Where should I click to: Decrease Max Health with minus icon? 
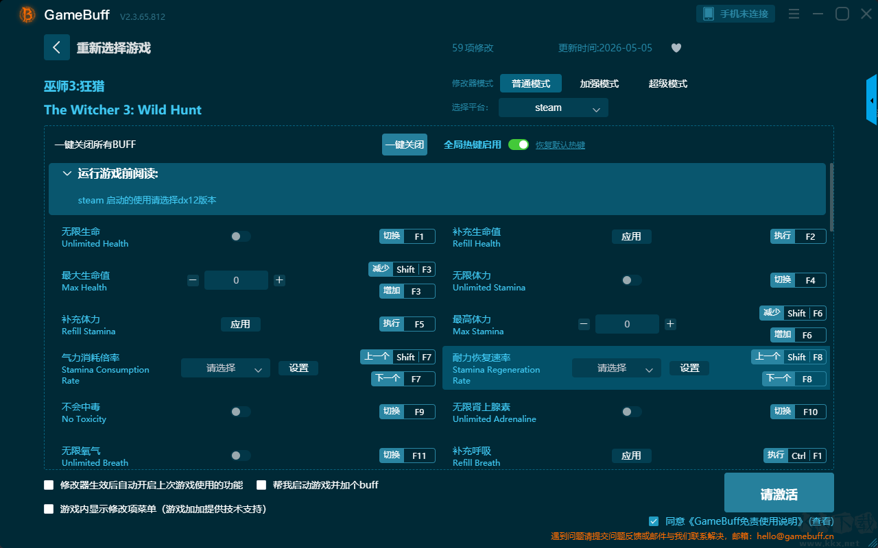(193, 280)
